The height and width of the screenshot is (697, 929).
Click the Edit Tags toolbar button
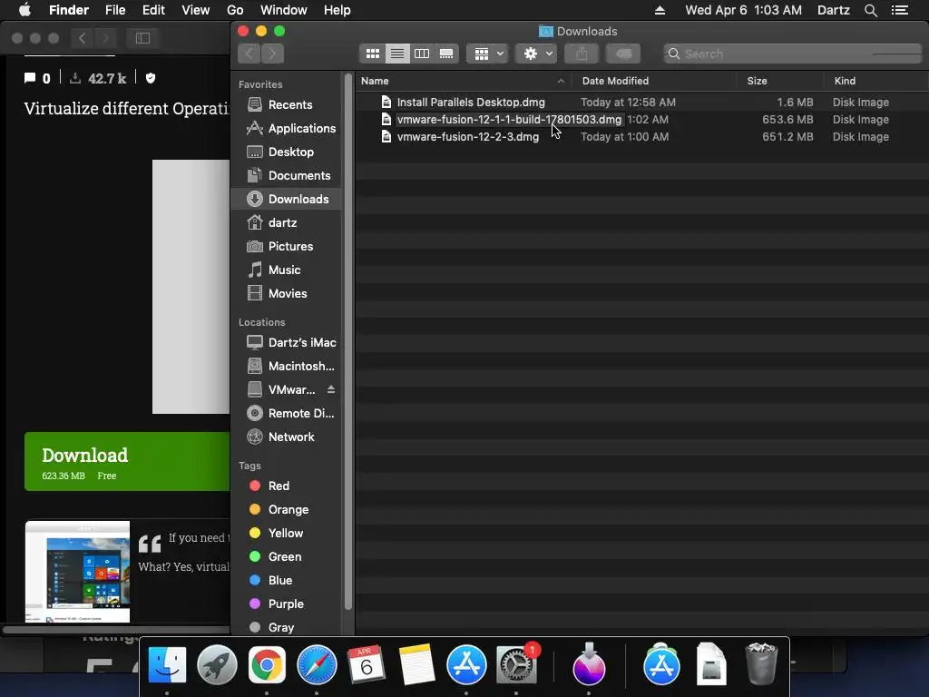click(623, 54)
